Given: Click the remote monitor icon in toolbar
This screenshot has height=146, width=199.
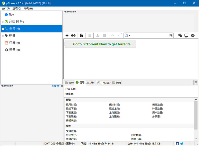Looking at the screenshot, I should 186,36.
